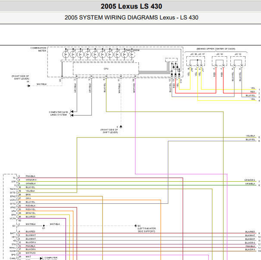Select 'YEL/BLK' label at right wire 5
This screenshot has width=261, height=260.
(251, 136)
